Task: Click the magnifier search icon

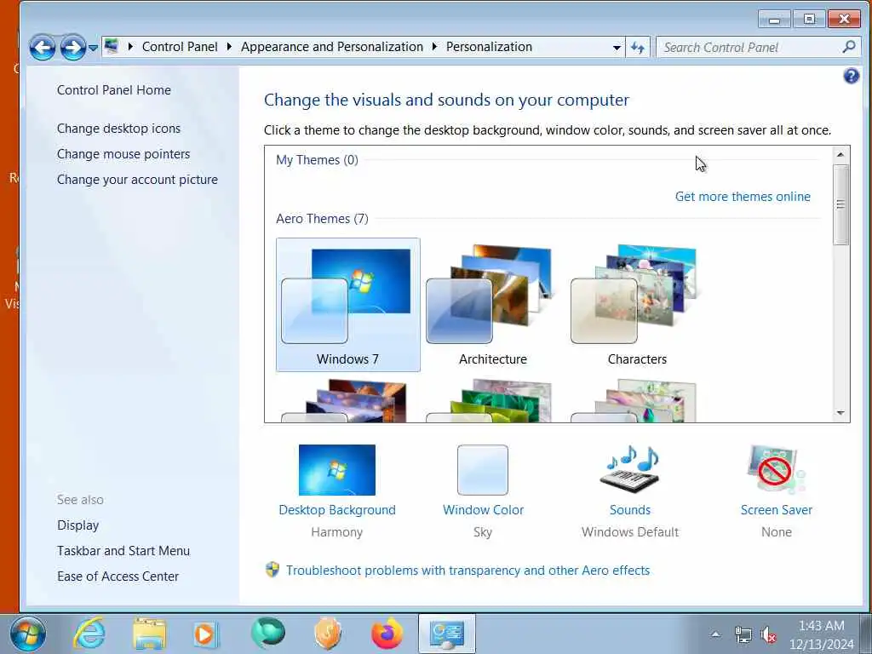Action: pos(849,48)
